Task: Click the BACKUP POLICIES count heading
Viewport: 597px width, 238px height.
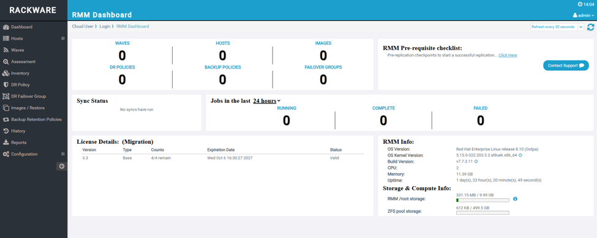Action: pos(223,67)
